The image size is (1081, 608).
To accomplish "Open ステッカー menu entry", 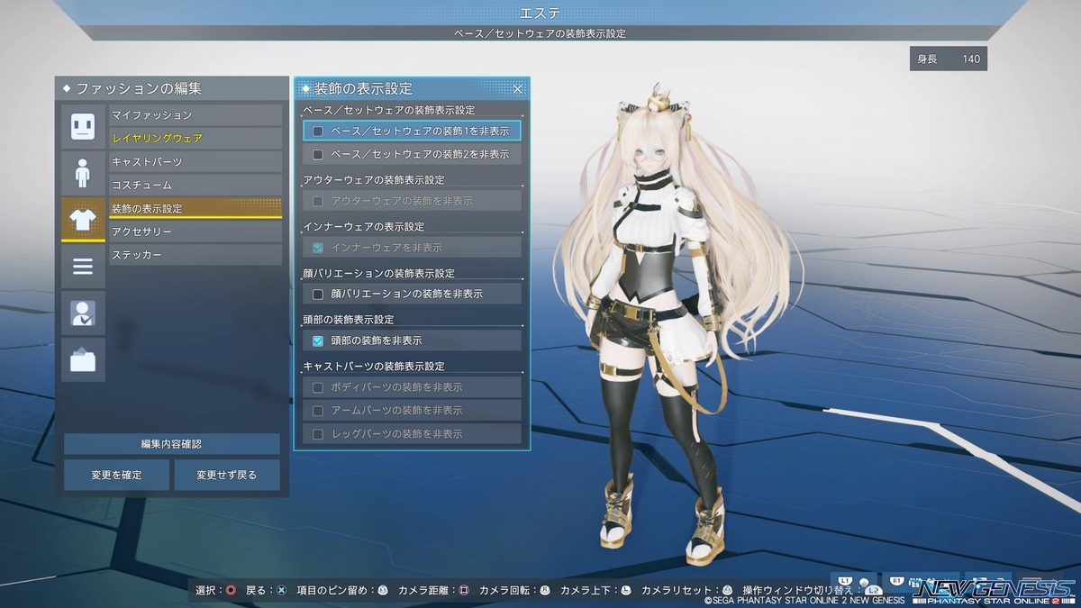I will click(x=195, y=255).
